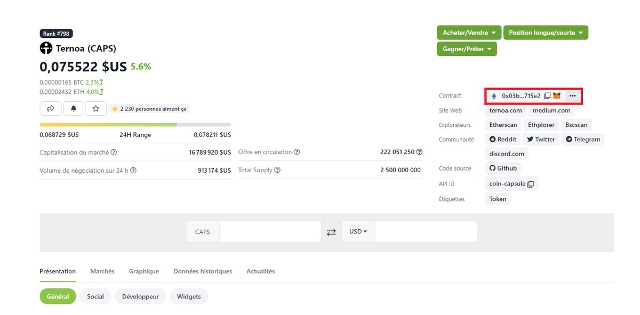Select the Général pill
The width and height of the screenshot is (640, 315).
click(x=58, y=296)
